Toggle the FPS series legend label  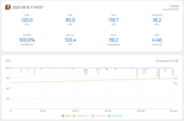click(x=67, y=116)
